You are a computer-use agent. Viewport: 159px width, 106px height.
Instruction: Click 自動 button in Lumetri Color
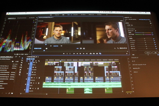pyautogui.click(x=156, y=53)
